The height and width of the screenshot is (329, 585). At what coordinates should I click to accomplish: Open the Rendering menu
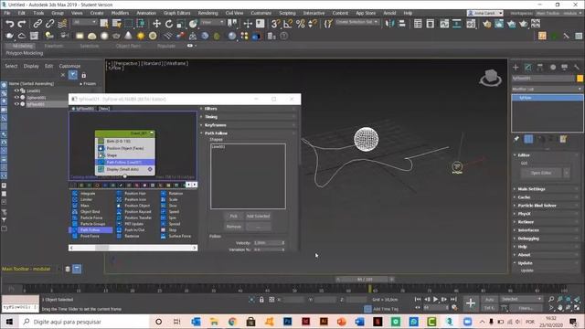click(x=207, y=13)
